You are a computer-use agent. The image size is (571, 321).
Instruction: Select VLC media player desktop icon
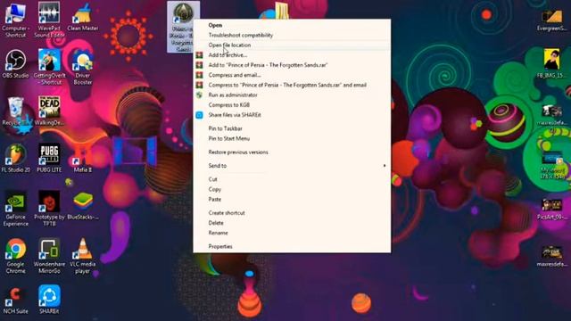83,256
